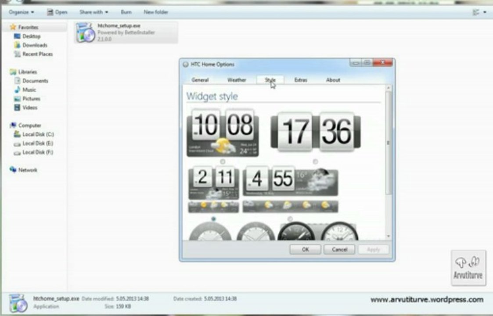
Task: Open the About tab
Action: [x=333, y=80]
